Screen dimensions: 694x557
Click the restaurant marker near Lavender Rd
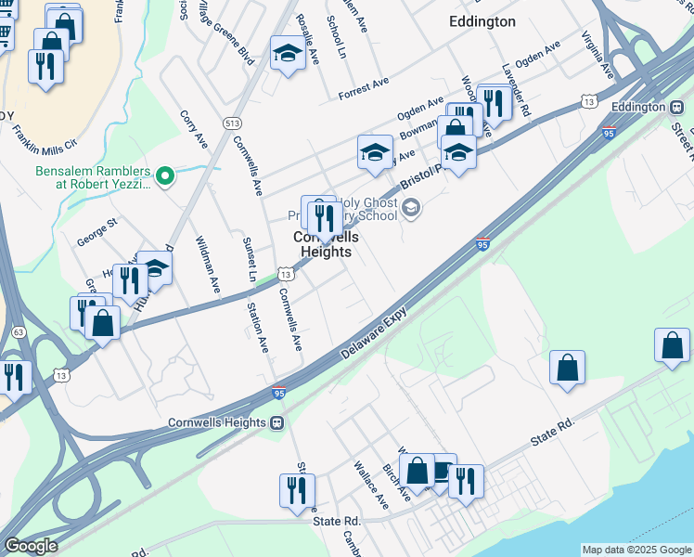click(495, 107)
